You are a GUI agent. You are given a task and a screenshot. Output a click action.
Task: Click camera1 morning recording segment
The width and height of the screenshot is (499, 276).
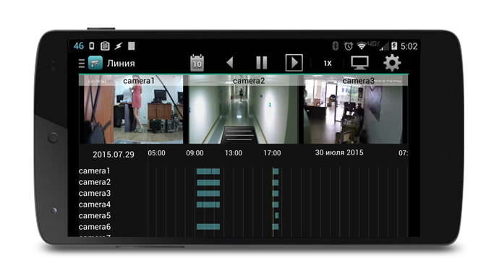208,171
